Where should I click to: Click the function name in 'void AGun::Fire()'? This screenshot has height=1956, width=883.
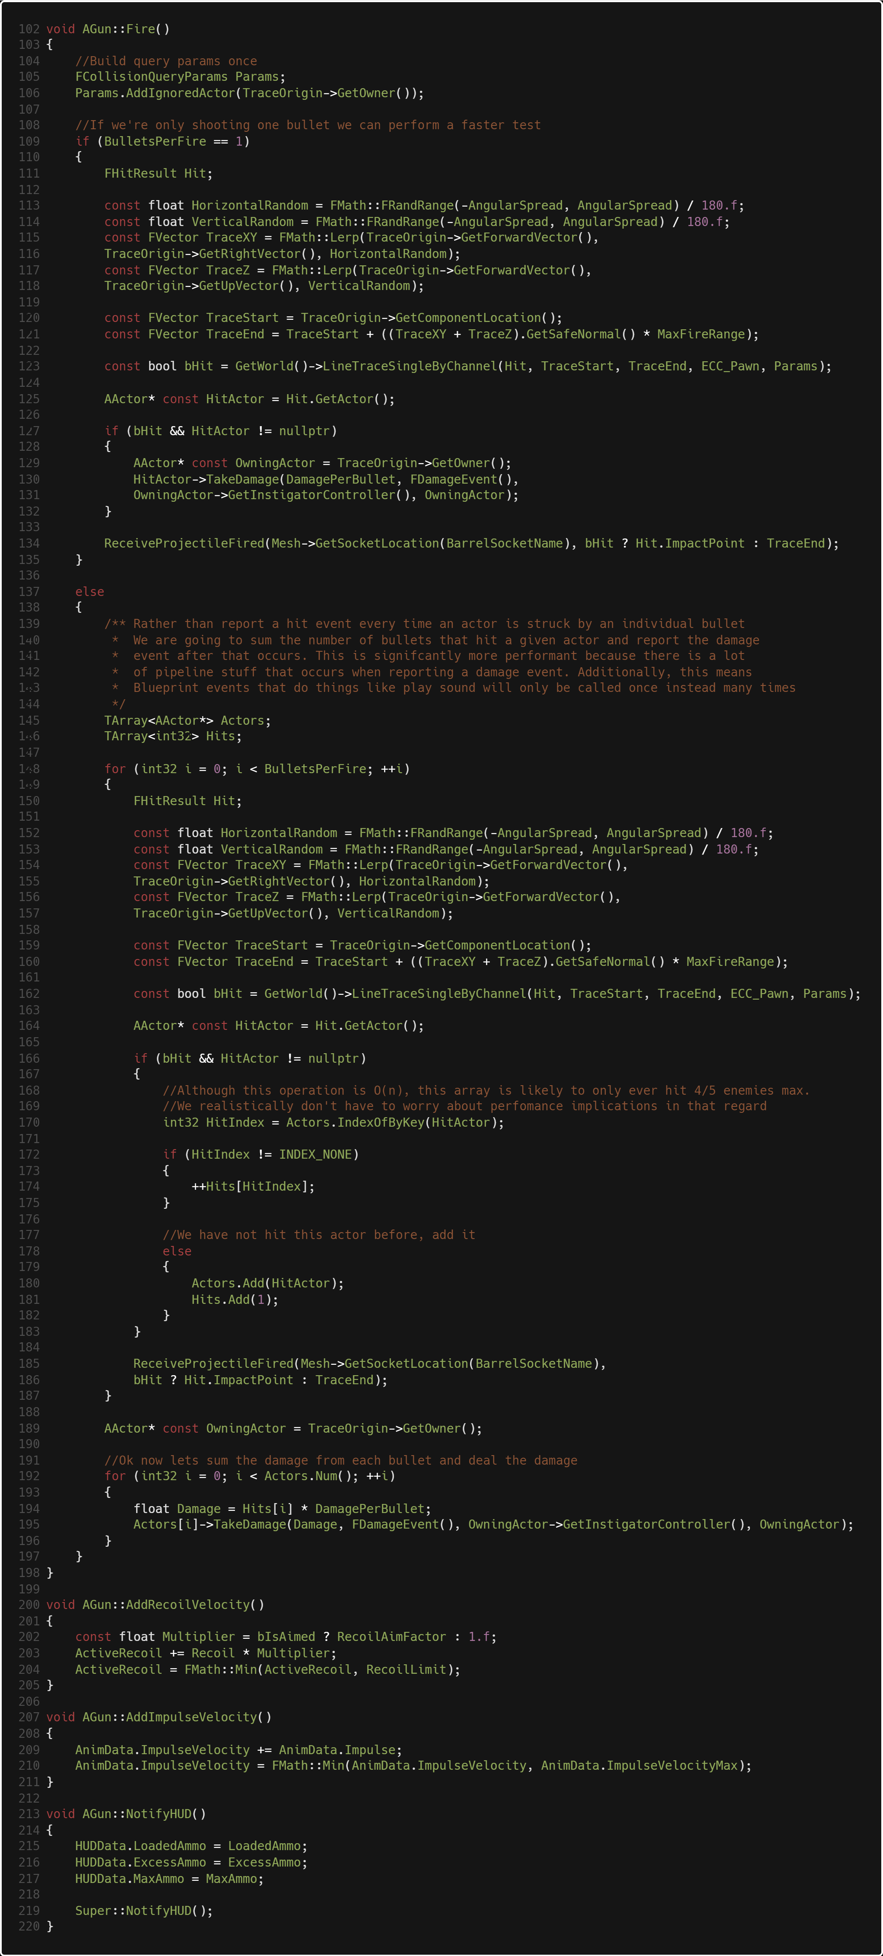click(x=140, y=29)
